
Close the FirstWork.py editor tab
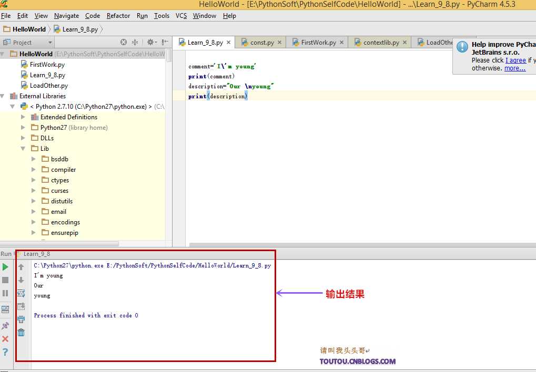tap(341, 43)
